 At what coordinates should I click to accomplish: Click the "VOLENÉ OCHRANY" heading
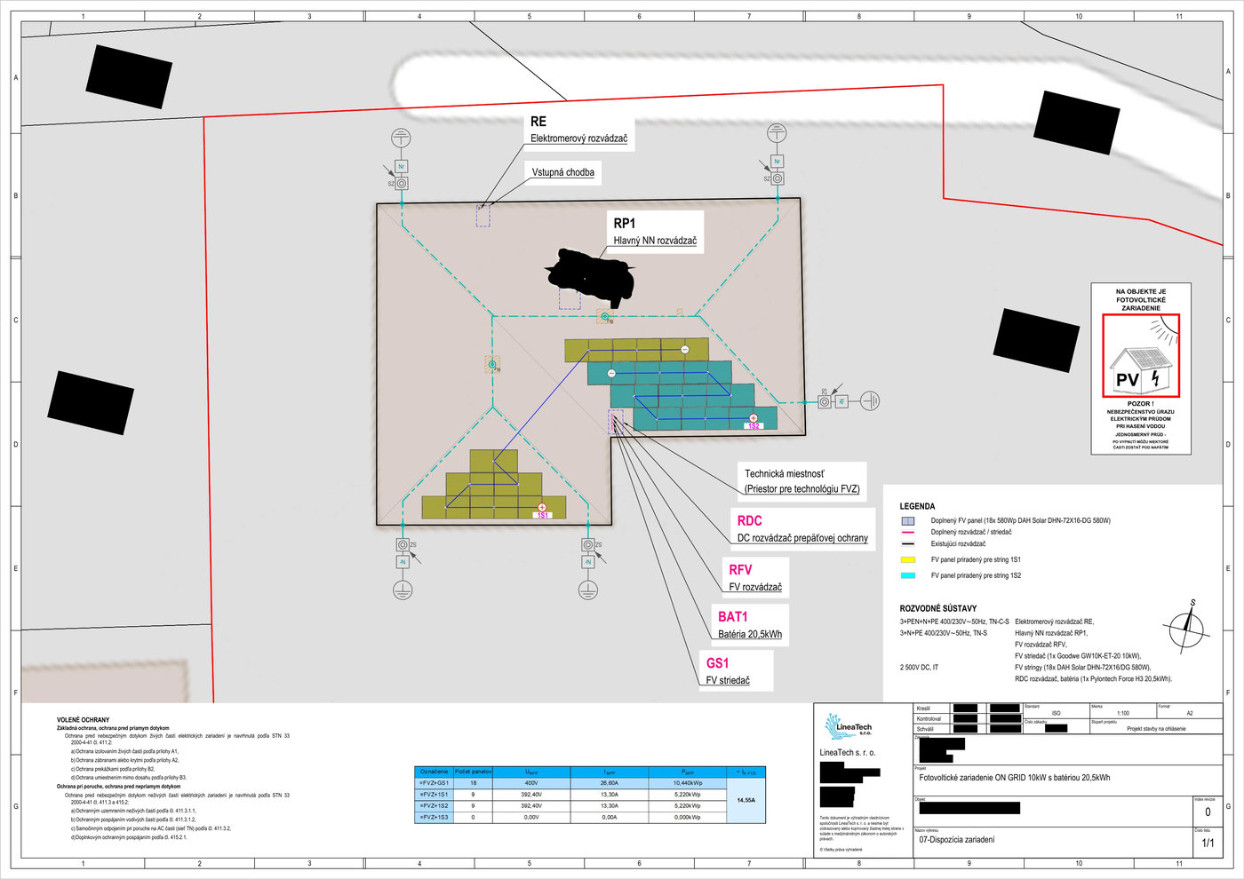point(84,720)
